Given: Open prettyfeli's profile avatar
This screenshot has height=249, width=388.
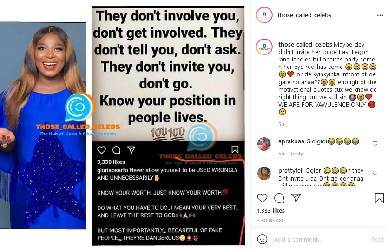Looking at the screenshot, I should [264, 173].
